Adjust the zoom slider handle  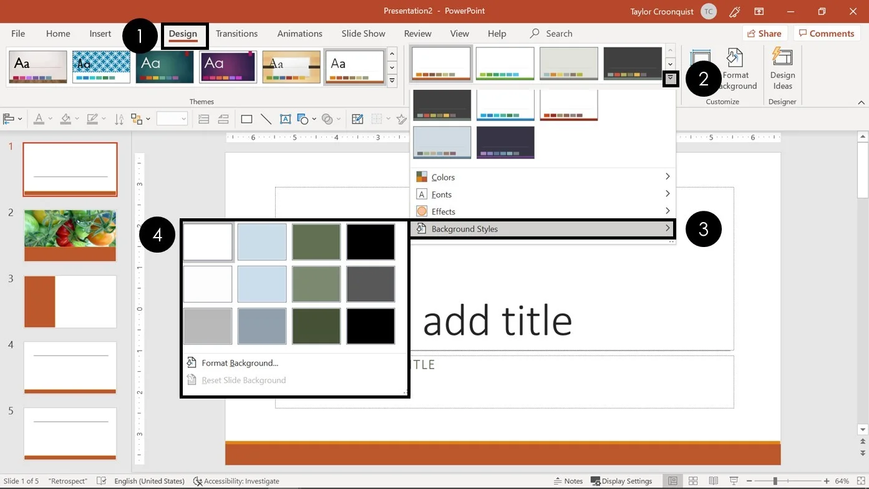(775, 481)
